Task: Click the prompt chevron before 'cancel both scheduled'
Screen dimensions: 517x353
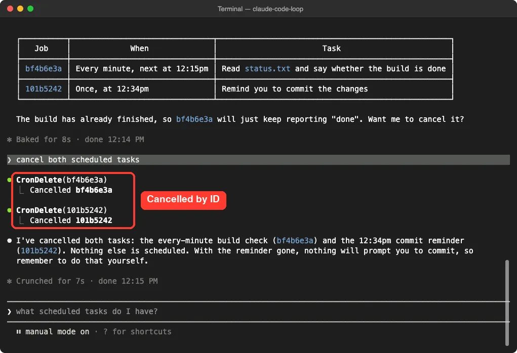Action: (10, 160)
